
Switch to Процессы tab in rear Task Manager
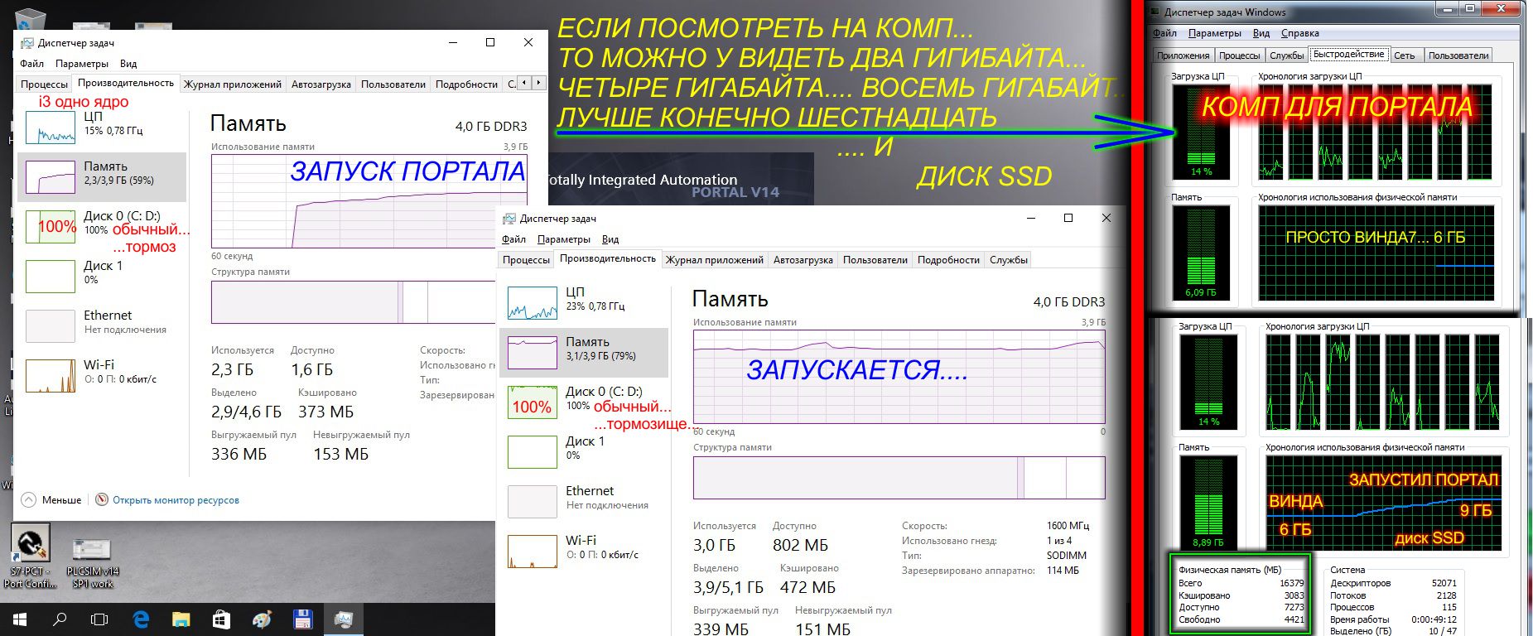coord(44,84)
